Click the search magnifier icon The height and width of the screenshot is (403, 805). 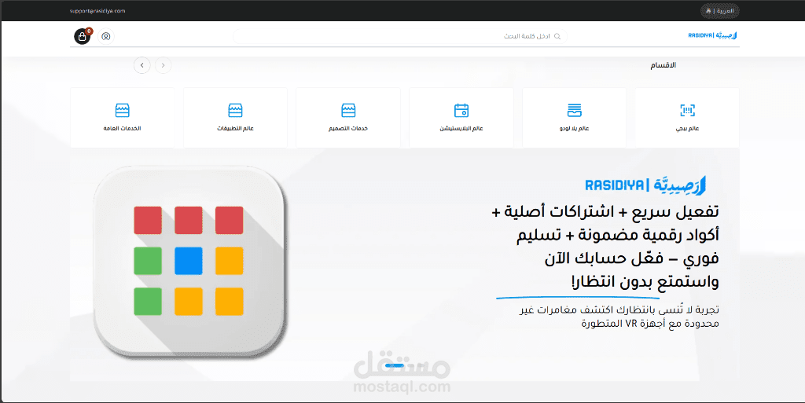pyautogui.click(x=557, y=36)
